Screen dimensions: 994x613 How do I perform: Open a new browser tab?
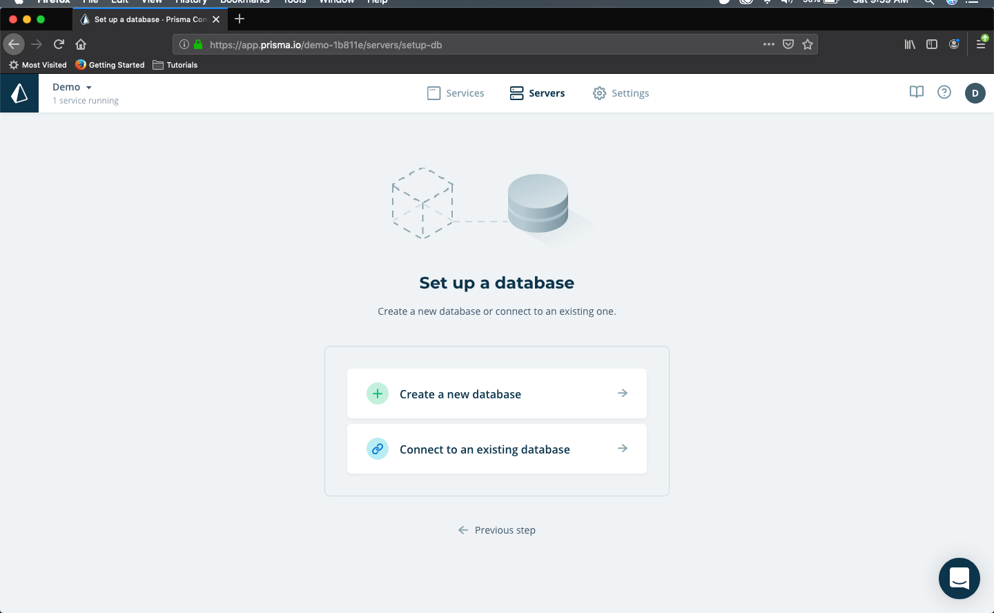pos(240,19)
